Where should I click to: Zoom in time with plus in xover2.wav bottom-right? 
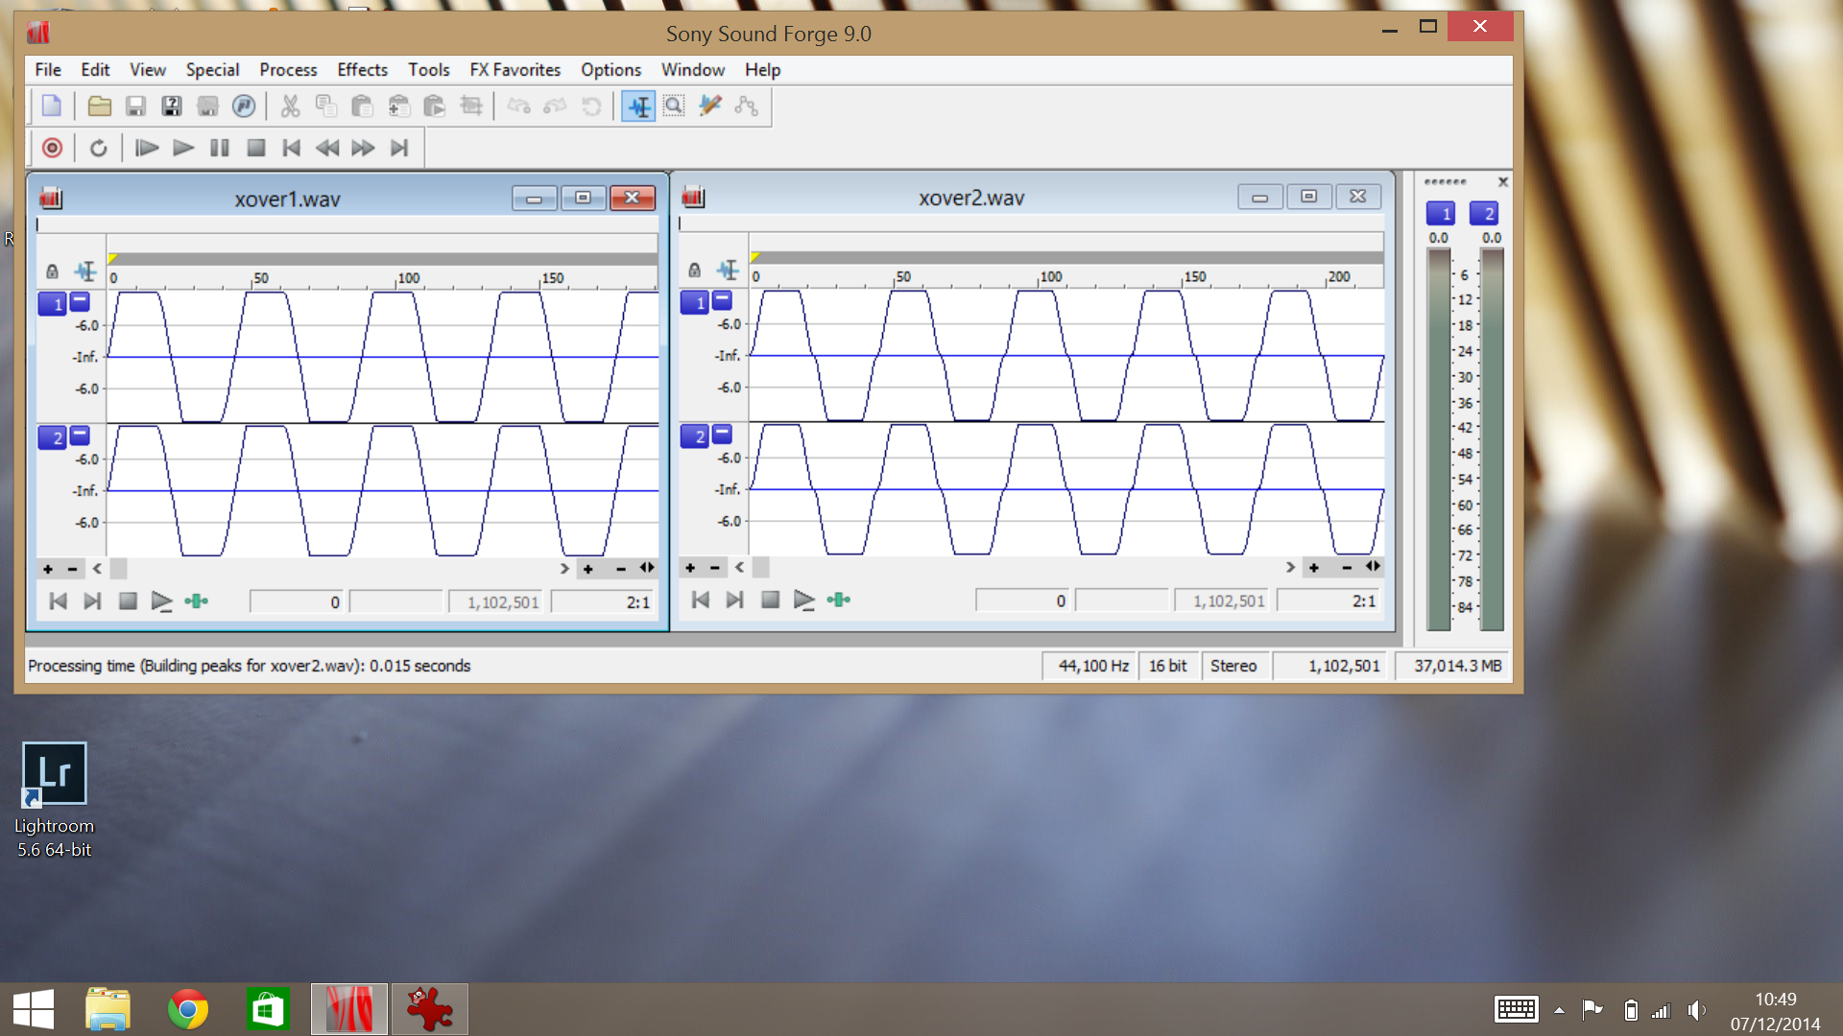click(1313, 568)
